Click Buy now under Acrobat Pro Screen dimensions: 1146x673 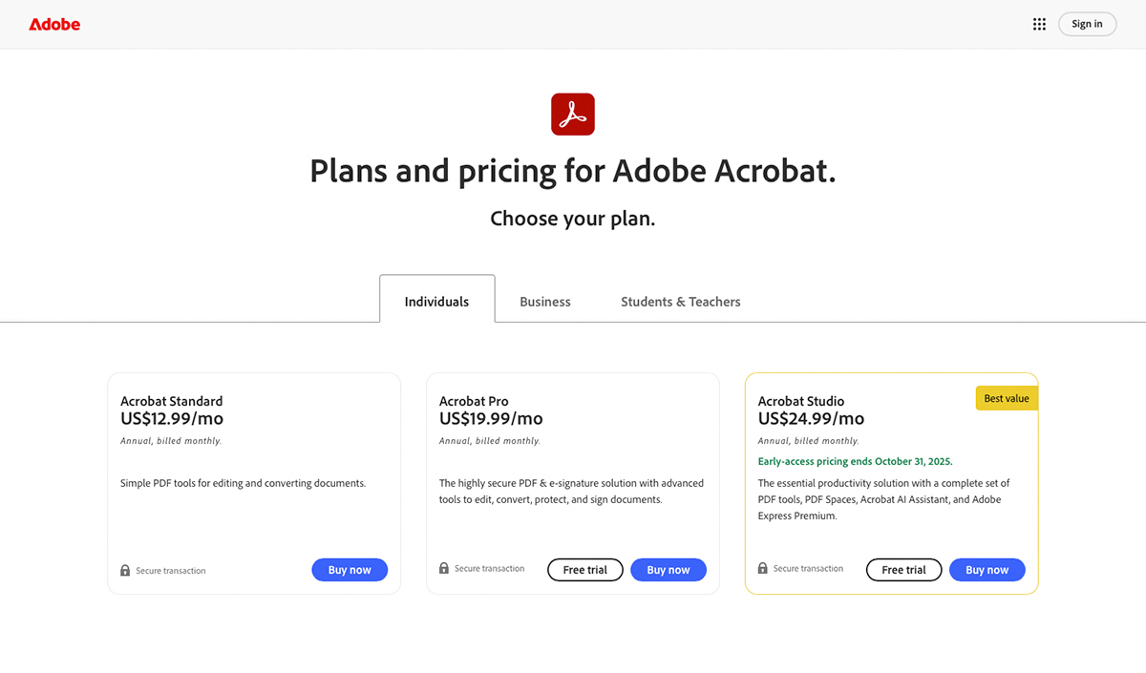pos(668,569)
